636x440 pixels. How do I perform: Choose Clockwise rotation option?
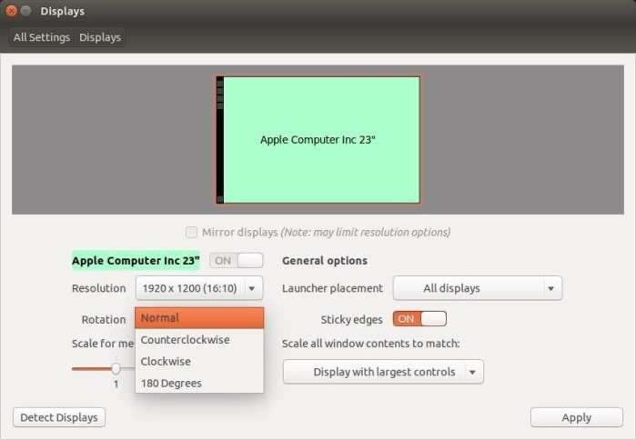pyautogui.click(x=199, y=362)
